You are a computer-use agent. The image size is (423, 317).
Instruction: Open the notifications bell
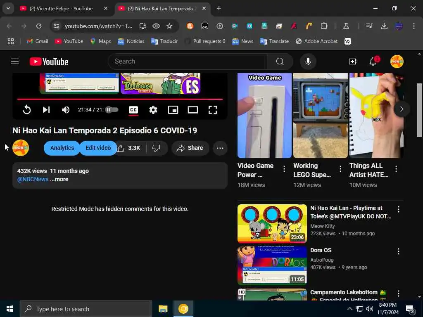(373, 62)
